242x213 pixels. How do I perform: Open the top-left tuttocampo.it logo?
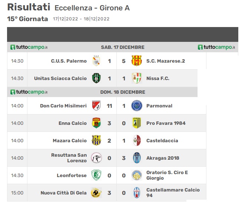[29, 47]
